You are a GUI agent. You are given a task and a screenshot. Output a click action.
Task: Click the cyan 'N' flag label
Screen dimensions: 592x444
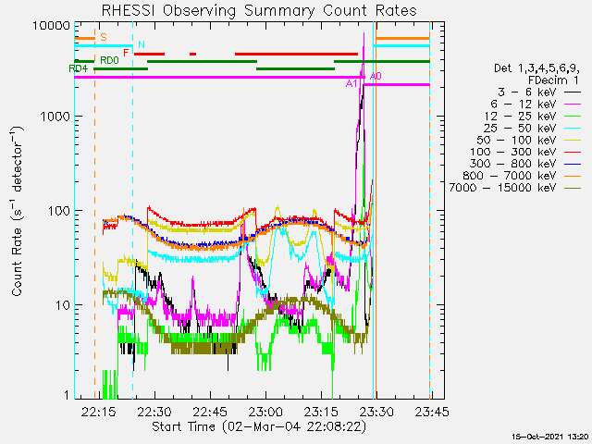(x=142, y=44)
